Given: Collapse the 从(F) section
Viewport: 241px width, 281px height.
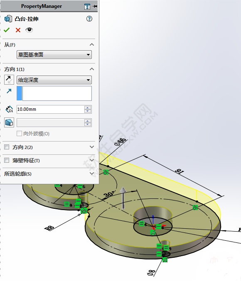Looking at the screenshot, I should pos(92,44).
